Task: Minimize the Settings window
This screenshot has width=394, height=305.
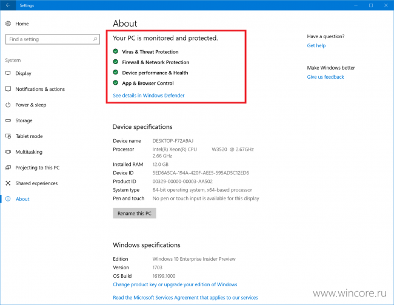Action: (x=356, y=5)
